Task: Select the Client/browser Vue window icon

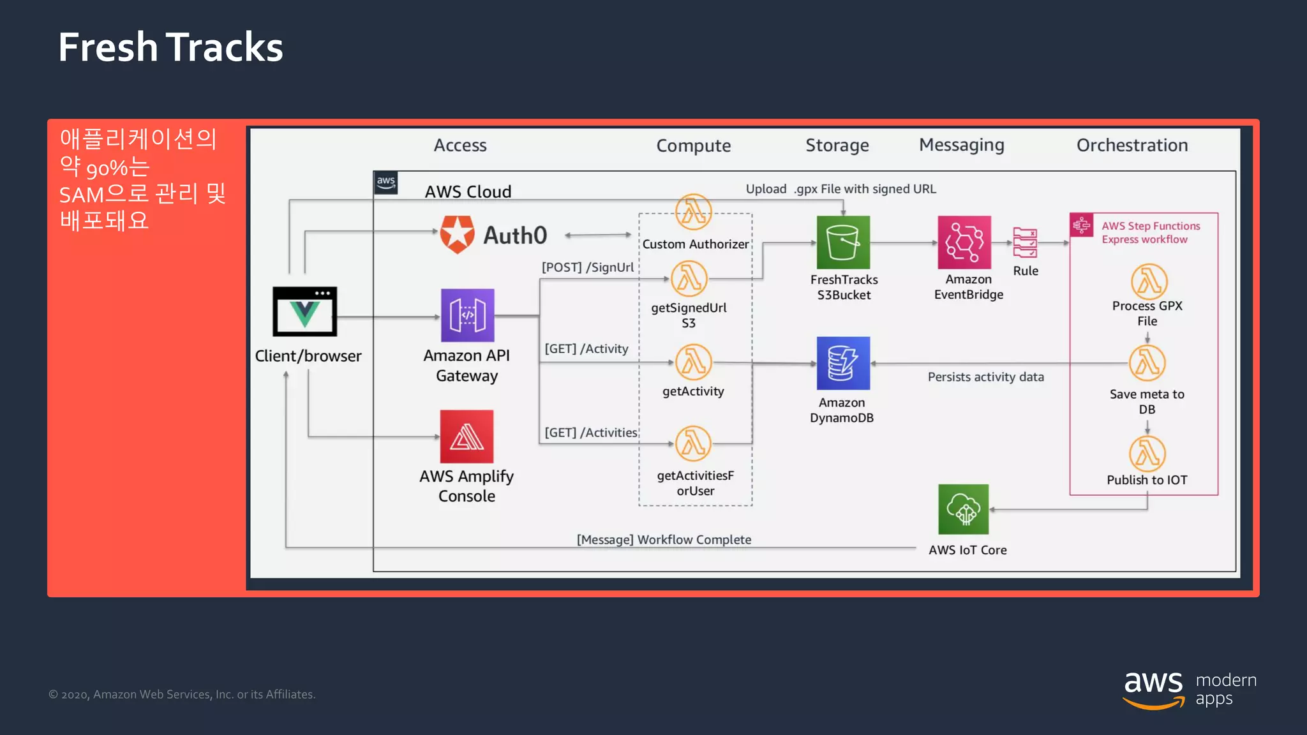Action: coord(304,312)
